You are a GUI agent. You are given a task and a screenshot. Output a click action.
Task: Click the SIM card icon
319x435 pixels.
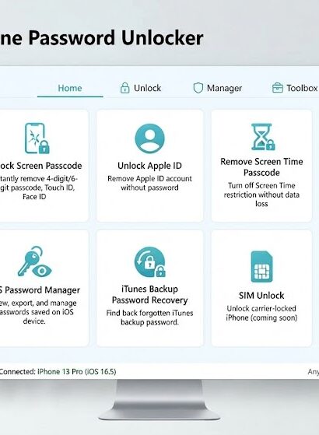[x=261, y=266]
